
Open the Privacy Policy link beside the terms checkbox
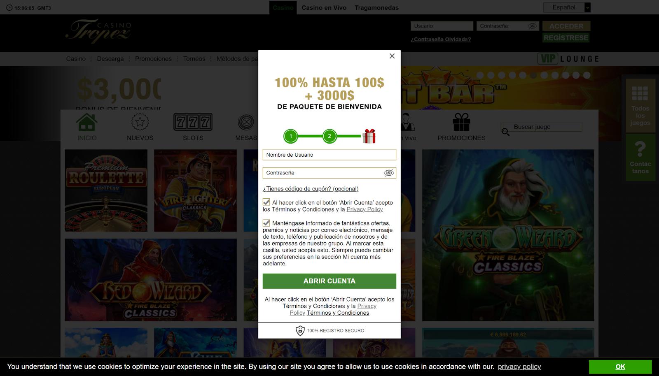(x=365, y=209)
